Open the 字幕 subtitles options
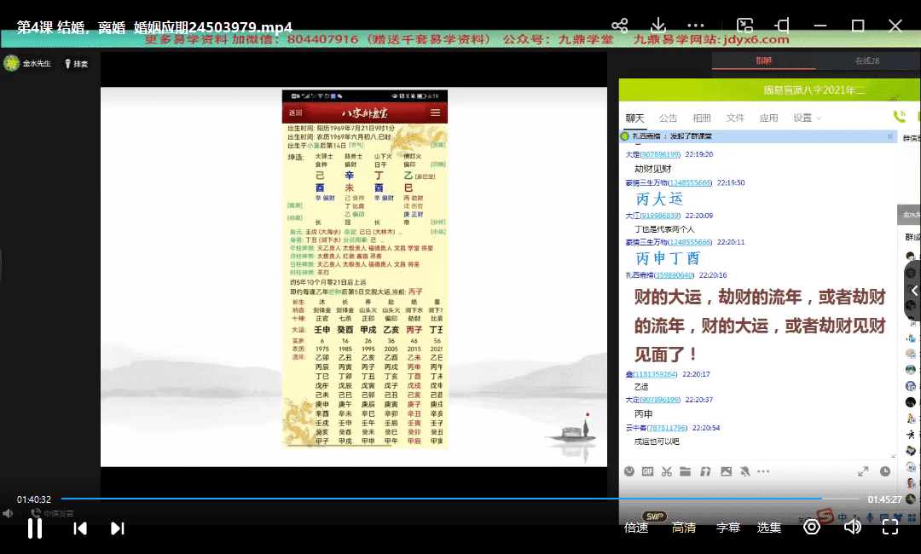Viewport: 921px width, 554px height. (727, 528)
